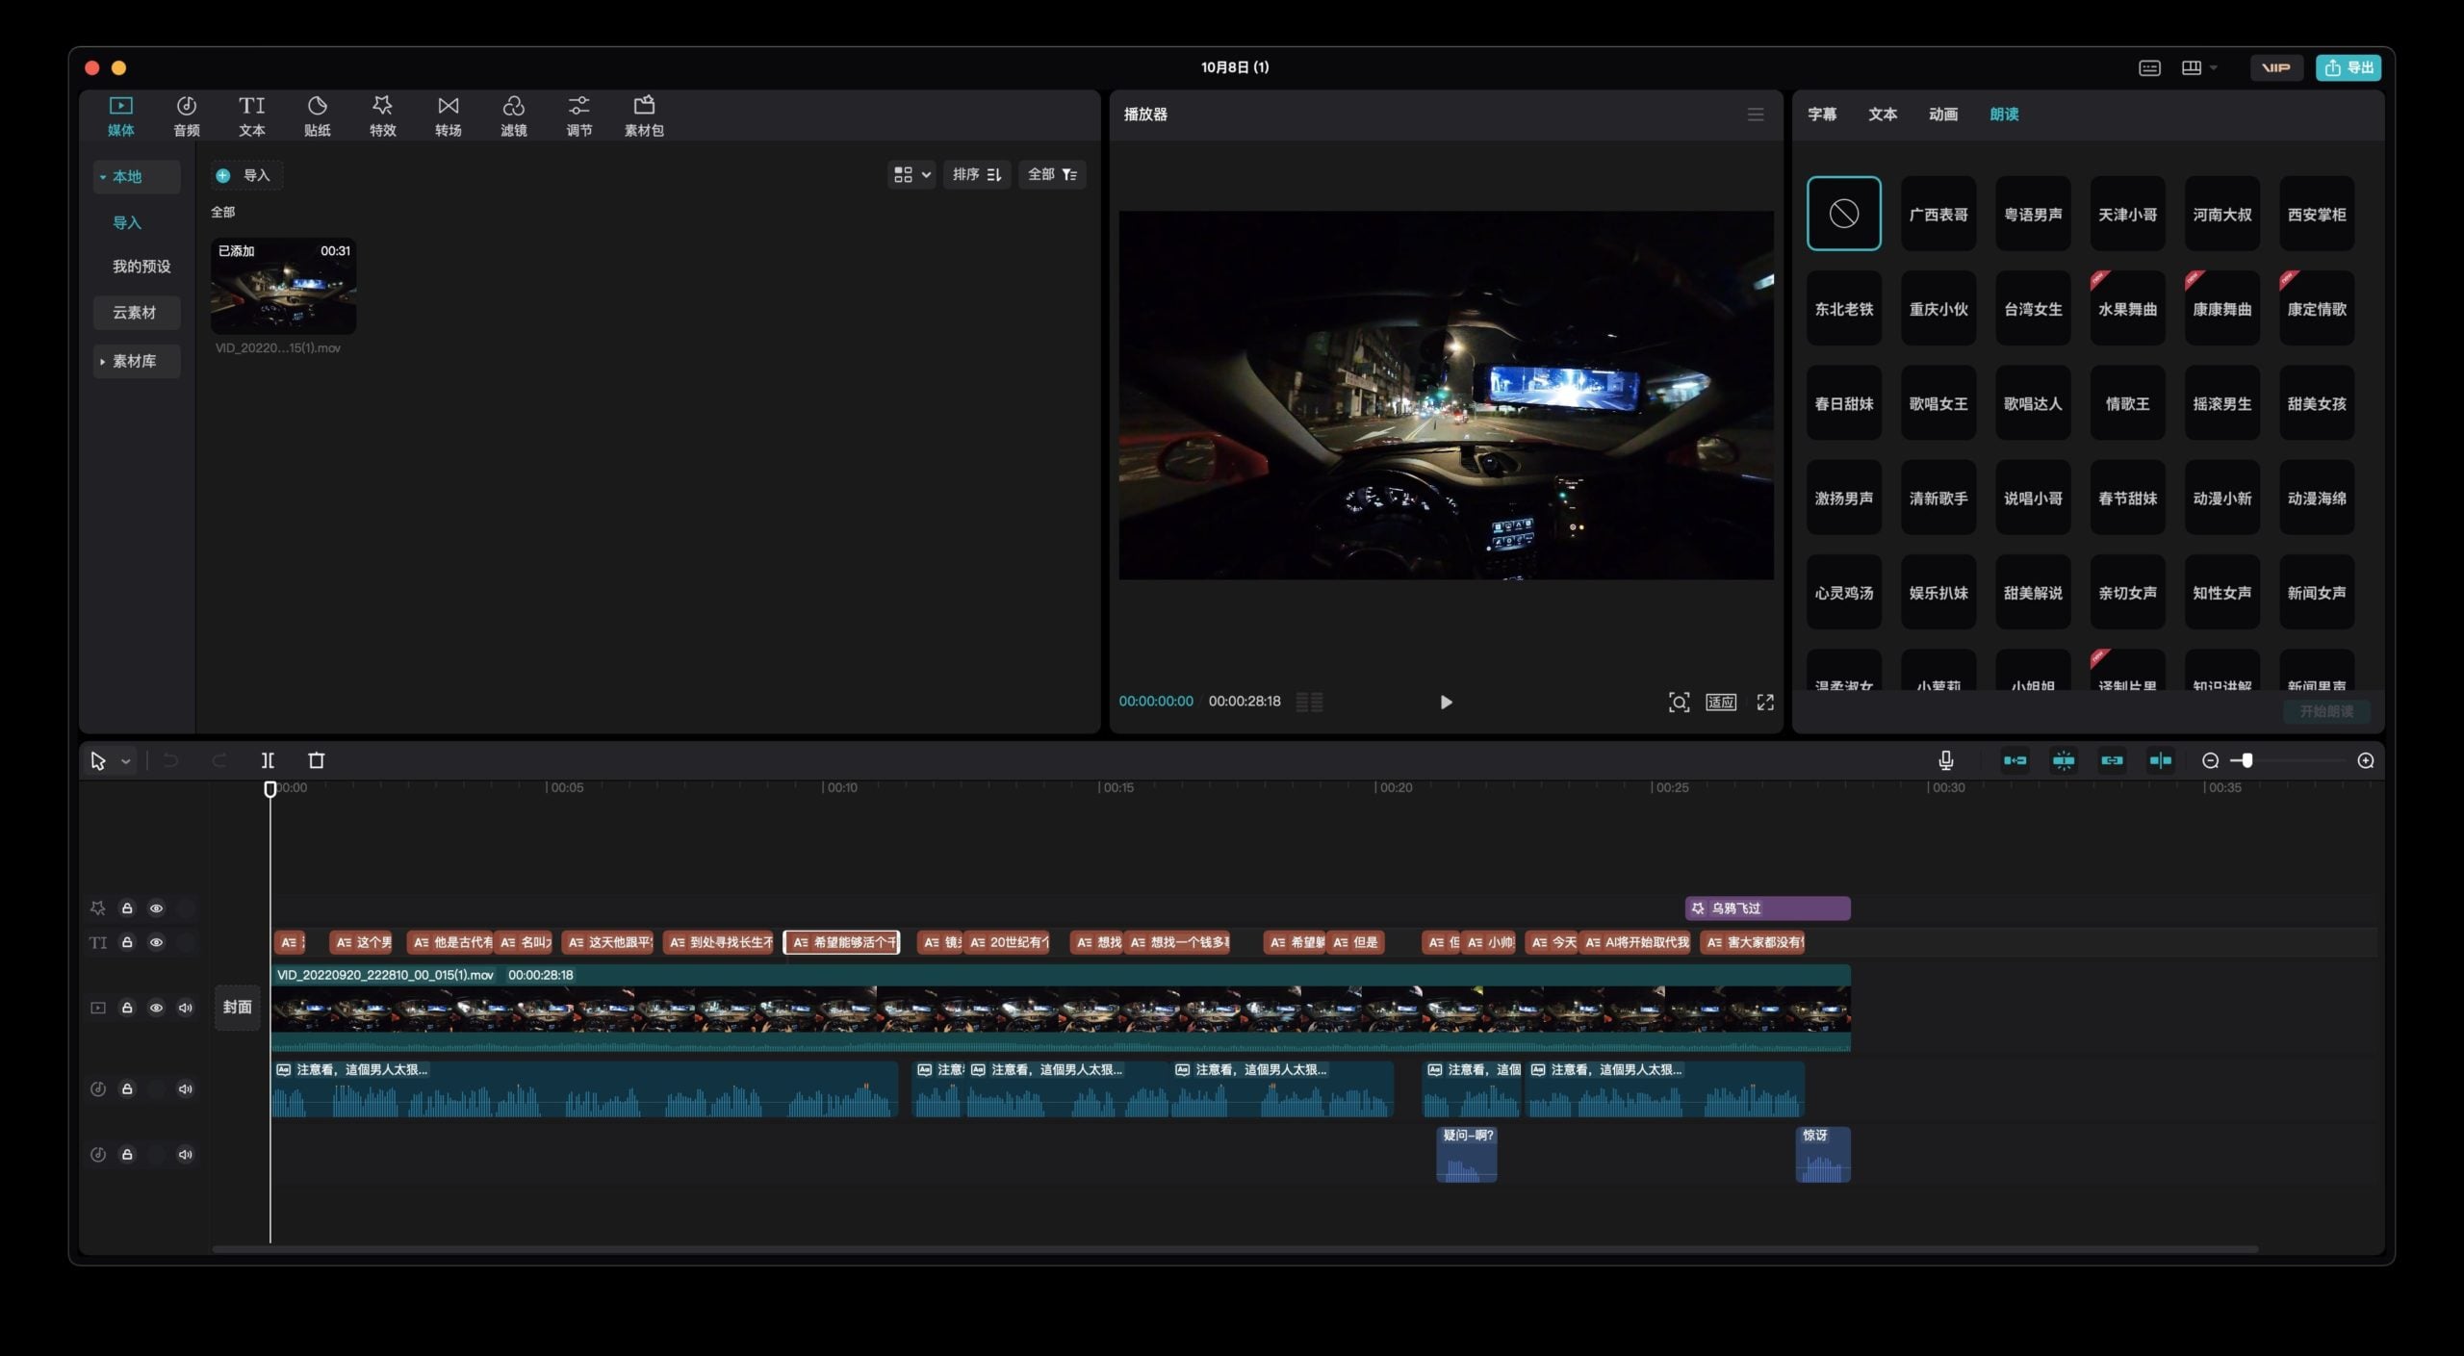Toggle lock on the main video track
Viewport: 2464px width, 1356px height.
pos(126,1008)
